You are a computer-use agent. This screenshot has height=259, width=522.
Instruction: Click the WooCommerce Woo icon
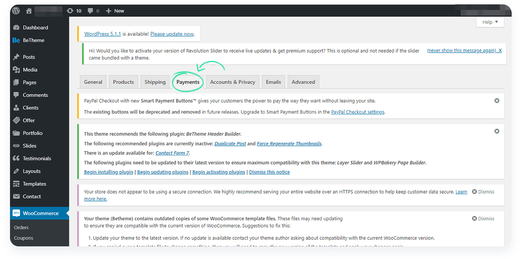pos(16,213)
